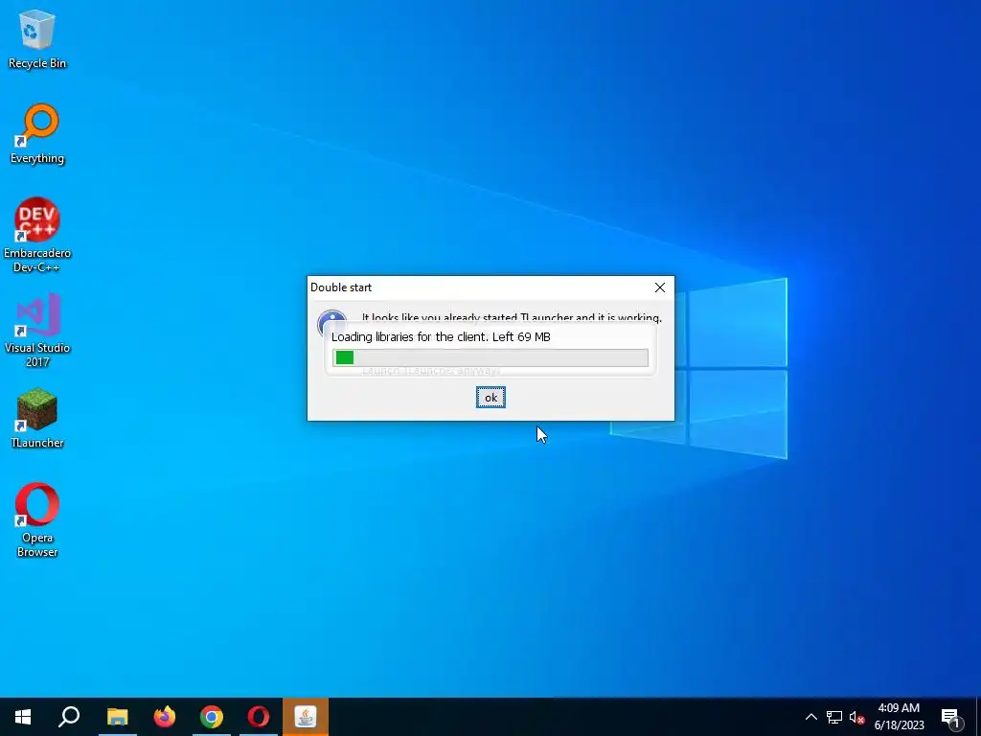This screenshot has height=736, width=981.
Task: Select the Everything search shortcut
Action: pyautogui.click(x=37, y=134)
